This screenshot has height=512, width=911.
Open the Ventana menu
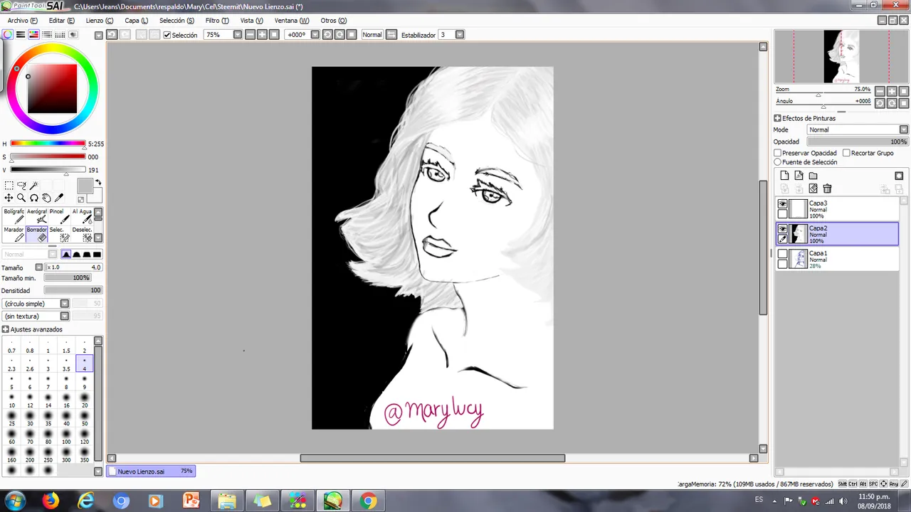292,21
